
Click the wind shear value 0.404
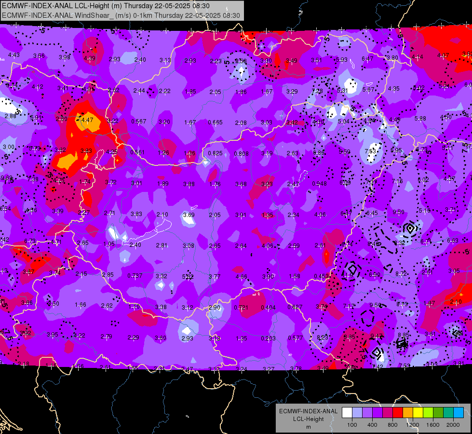tap(268, 307)
